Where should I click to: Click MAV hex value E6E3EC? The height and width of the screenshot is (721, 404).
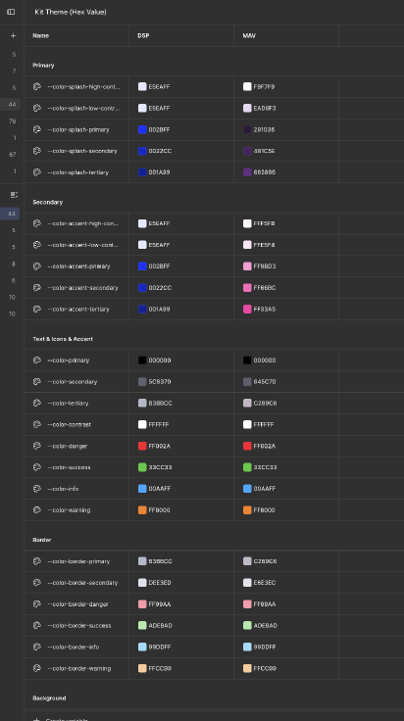coord(265,583)
